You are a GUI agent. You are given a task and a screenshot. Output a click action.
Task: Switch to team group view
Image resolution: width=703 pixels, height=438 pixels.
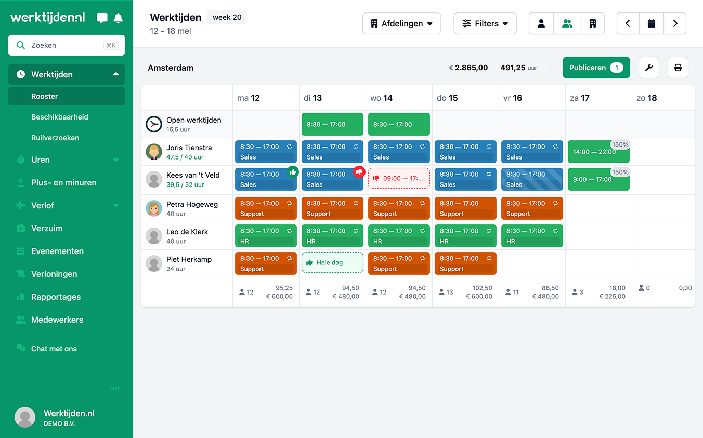(567, 23)
